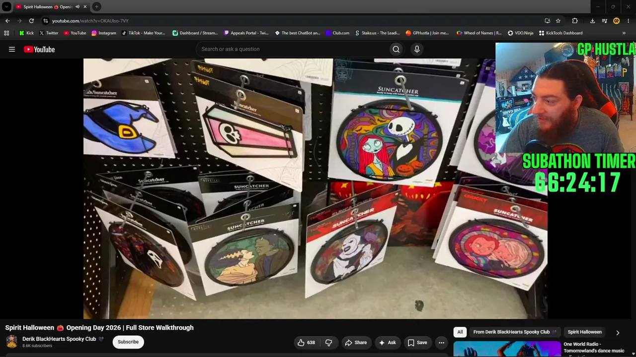Dislike the video with thumbs-down button
The height and width of the screenshot is (357, 636).
click(x=329, y=343)
